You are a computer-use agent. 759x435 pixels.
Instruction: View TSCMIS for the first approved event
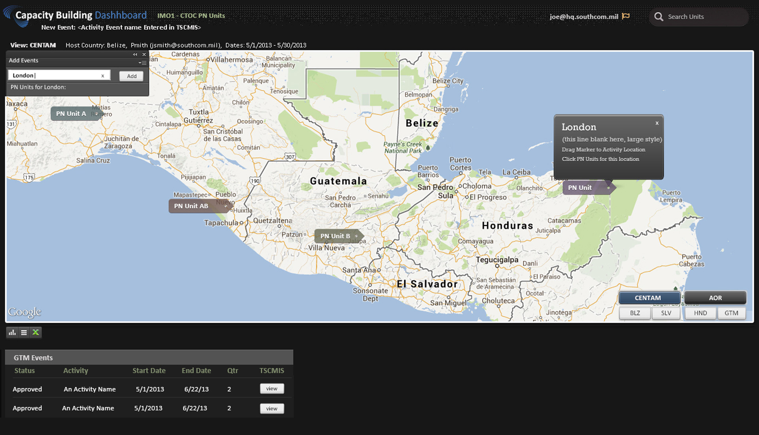pyautogui.click(x=272, y=389)
